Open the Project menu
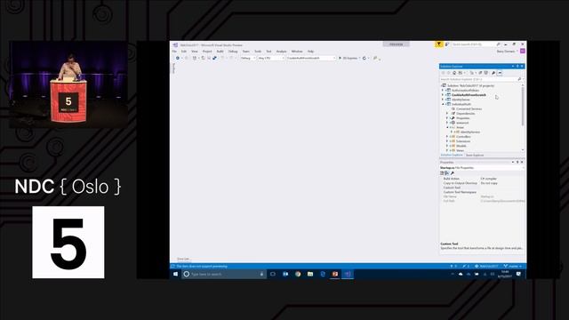The image size is (569, 320). (207, 52)
